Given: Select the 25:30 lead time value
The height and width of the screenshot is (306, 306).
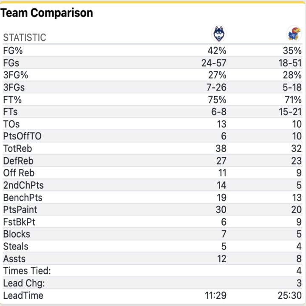Looking at the screenshot, I should 289,295.
